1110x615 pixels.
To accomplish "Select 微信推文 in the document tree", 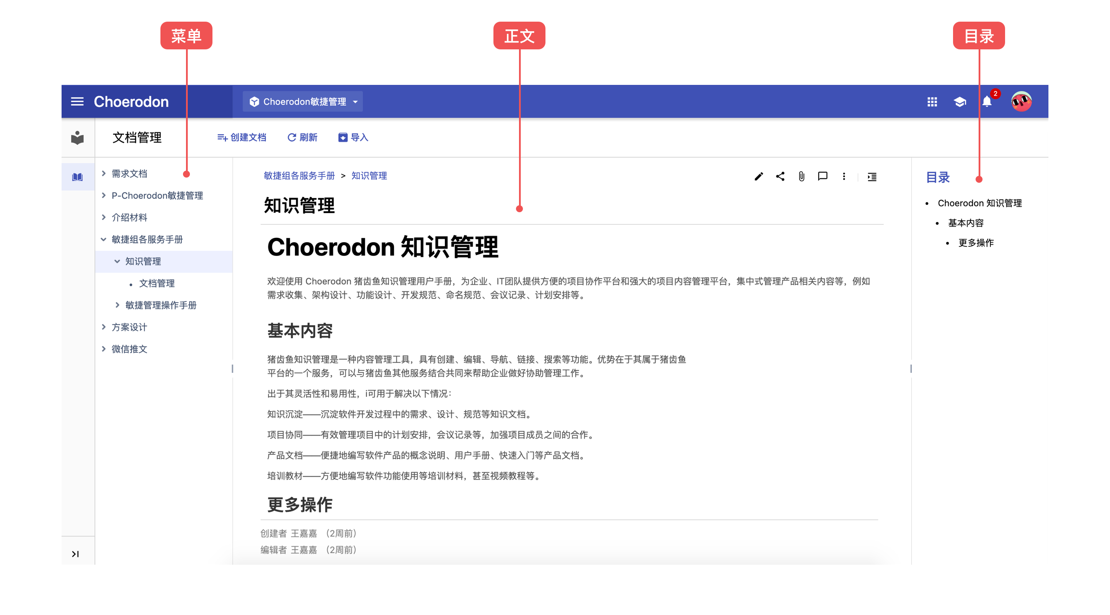I will [x=129, y=349].
